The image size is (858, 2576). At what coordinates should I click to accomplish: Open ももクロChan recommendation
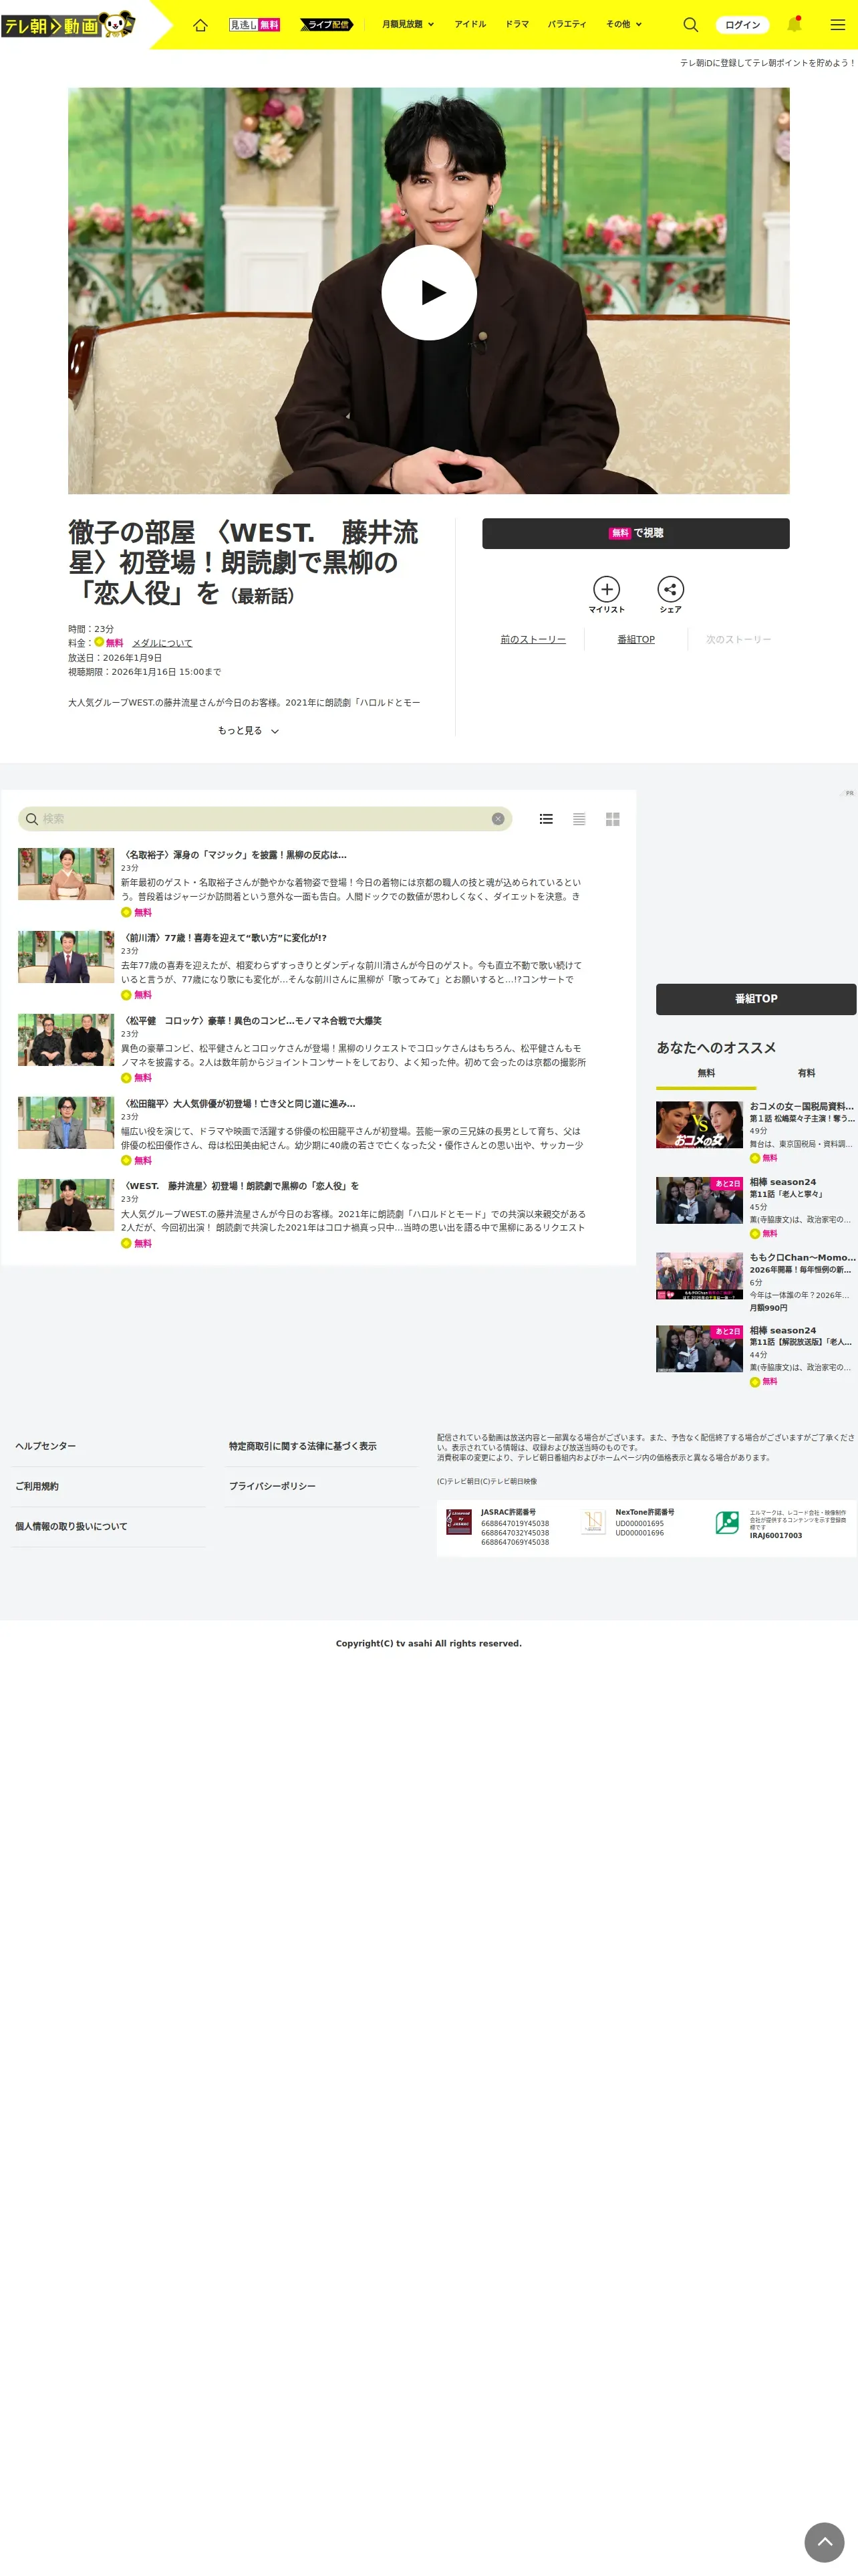coord(756,1282)
